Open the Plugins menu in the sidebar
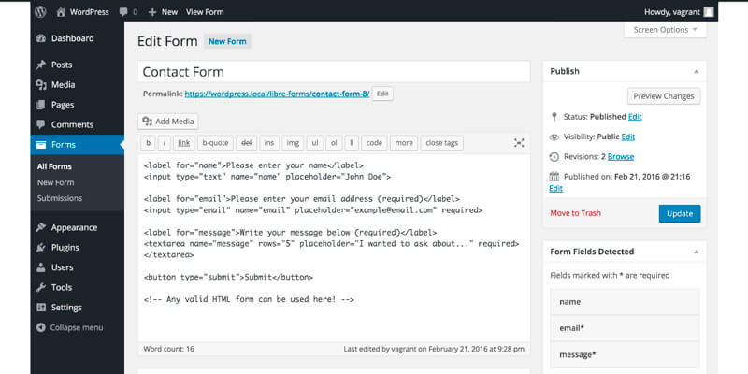 coord(65,248)
